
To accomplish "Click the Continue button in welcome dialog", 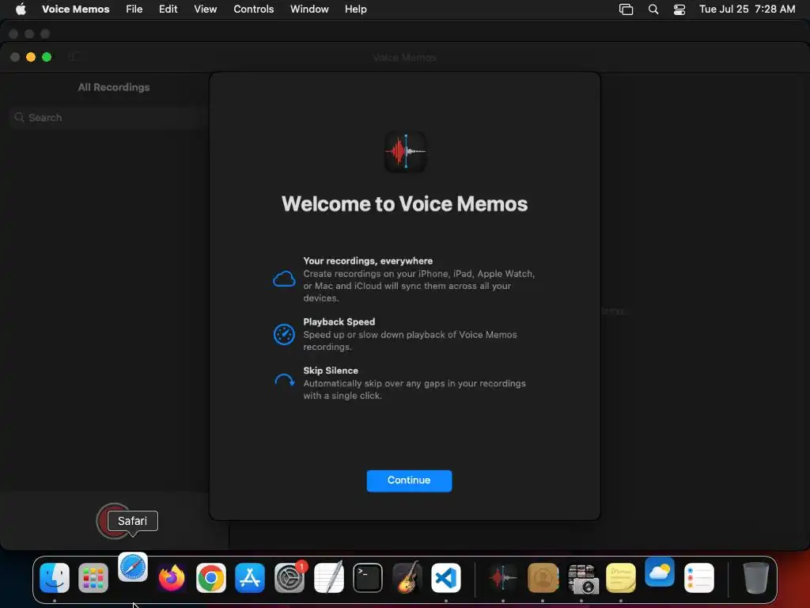I will click(409, 481).
